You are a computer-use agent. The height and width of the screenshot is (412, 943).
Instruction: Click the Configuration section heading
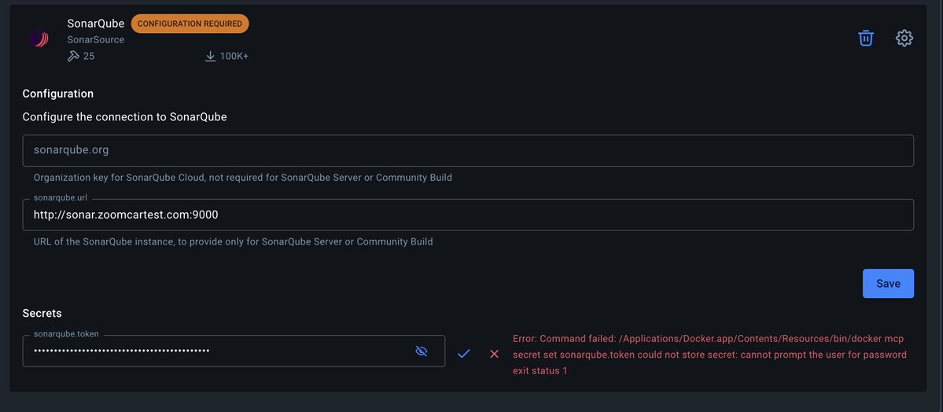[57, 94]
